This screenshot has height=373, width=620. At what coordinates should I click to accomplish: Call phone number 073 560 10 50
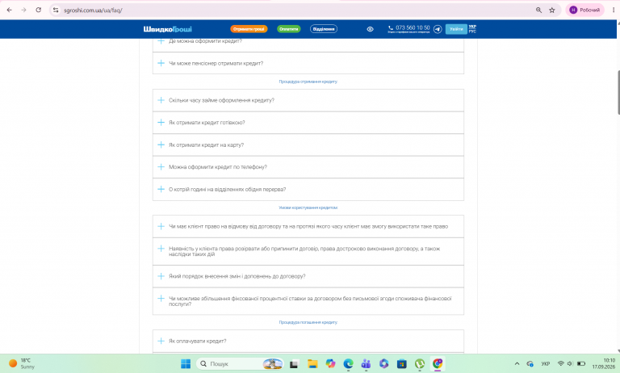[x=412, y=27]
